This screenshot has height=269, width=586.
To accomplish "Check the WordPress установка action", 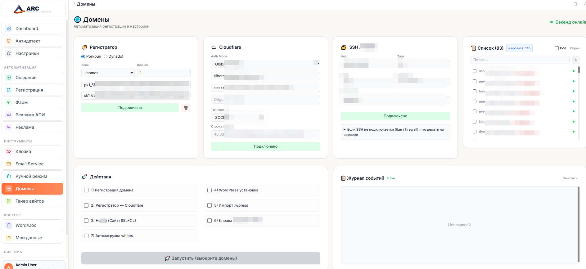I will (x=210, y=190).
